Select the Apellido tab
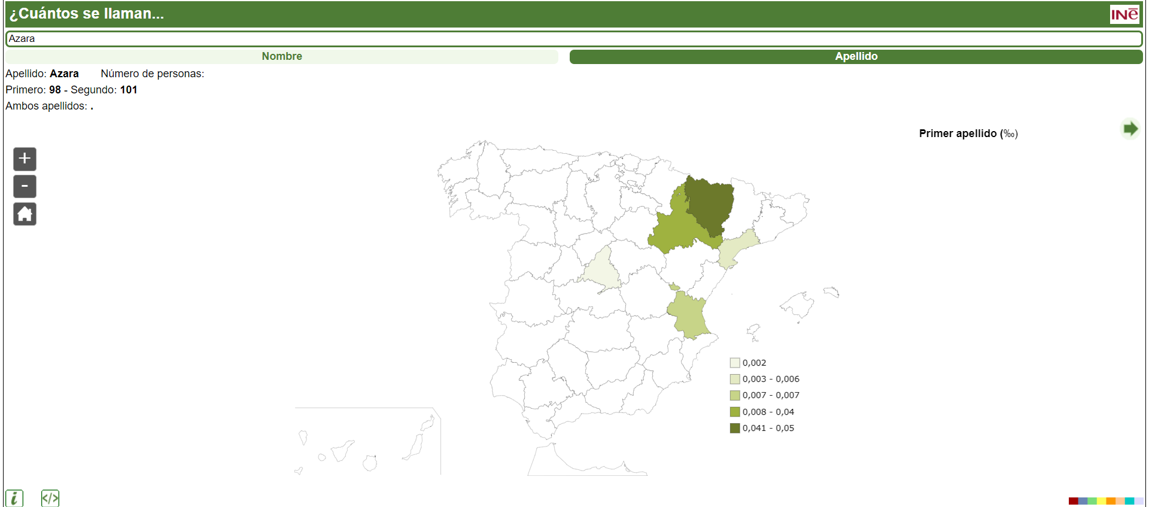This screenshot has height=507, width=1149. pyautogui.click(x=856, y=56)
